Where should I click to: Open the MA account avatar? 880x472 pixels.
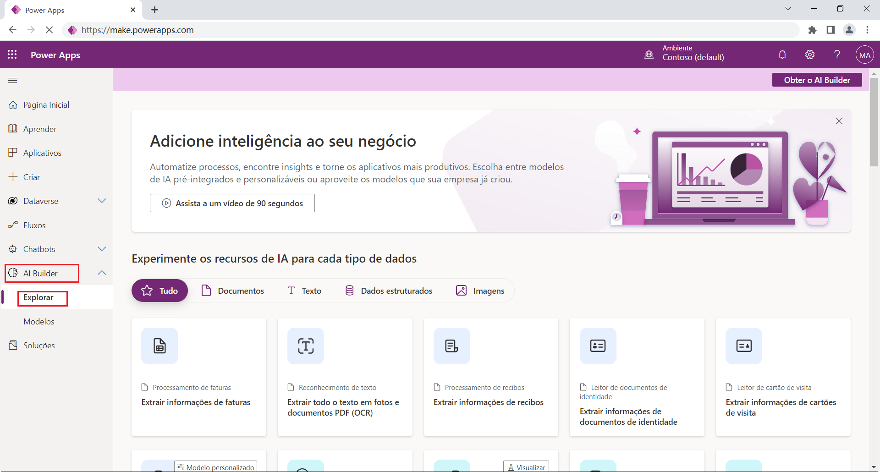864,55
